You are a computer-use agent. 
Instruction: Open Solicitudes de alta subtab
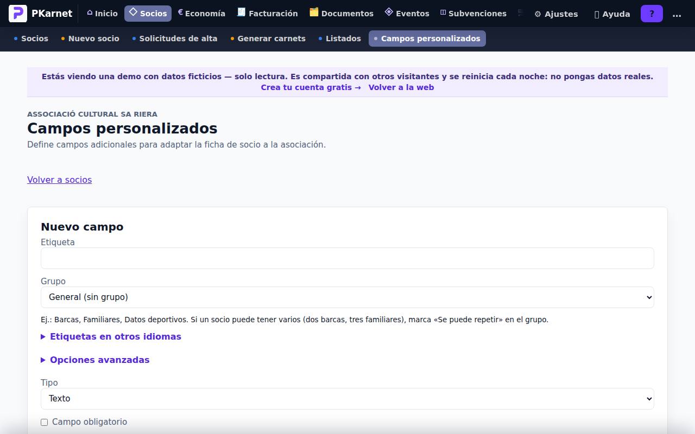click(x=175, y=39)
